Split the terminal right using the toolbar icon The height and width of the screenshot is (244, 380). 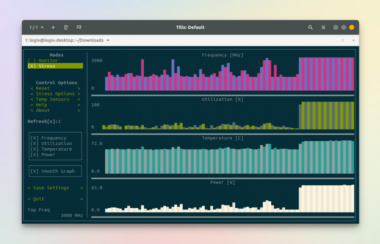[x=66, y=27]
